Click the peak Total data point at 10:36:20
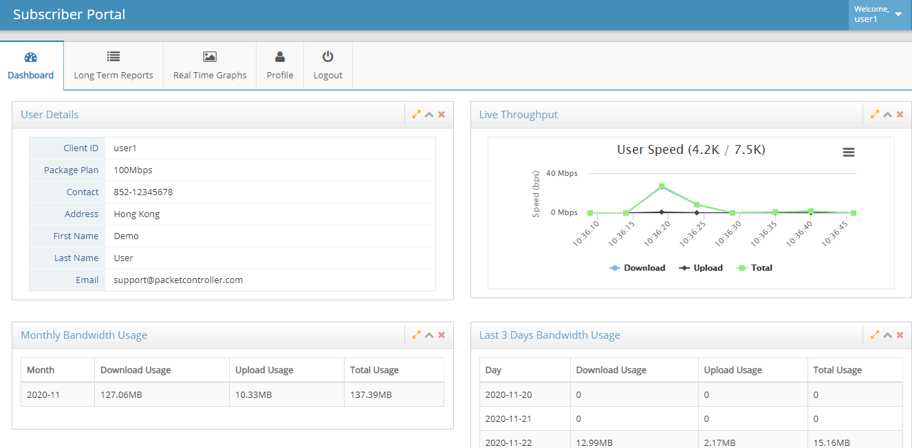This screenshot has width=912, height=448. coord(662,186)
